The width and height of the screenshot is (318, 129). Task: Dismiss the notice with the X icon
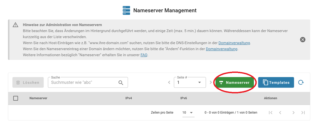coord(303,40)
